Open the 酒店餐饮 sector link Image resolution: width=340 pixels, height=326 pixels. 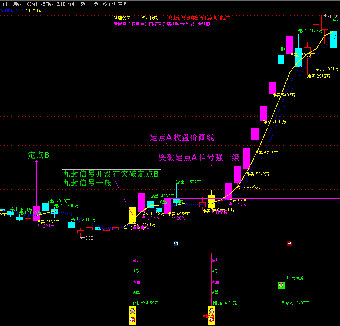coord(122,18)
